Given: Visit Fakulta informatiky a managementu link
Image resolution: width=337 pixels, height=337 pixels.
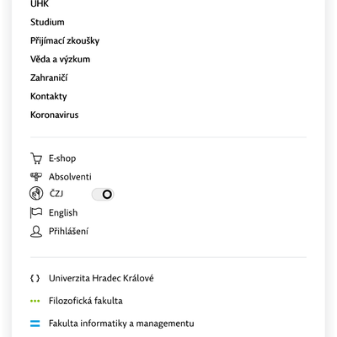Looking at the screenshot, I should (x=121, y=324).
